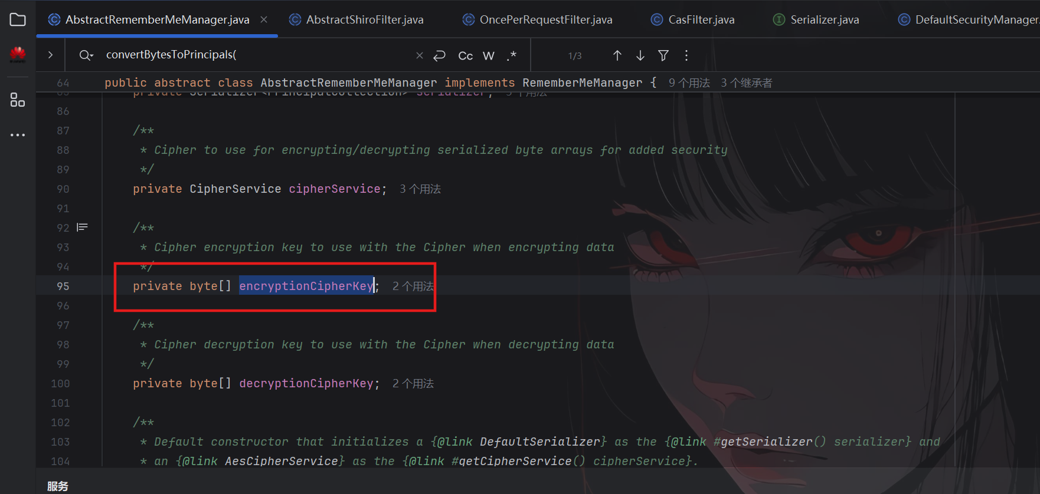Click the 3 inheritors hint
This screenshot has width=1040, height=494.
tap(747, 83)
